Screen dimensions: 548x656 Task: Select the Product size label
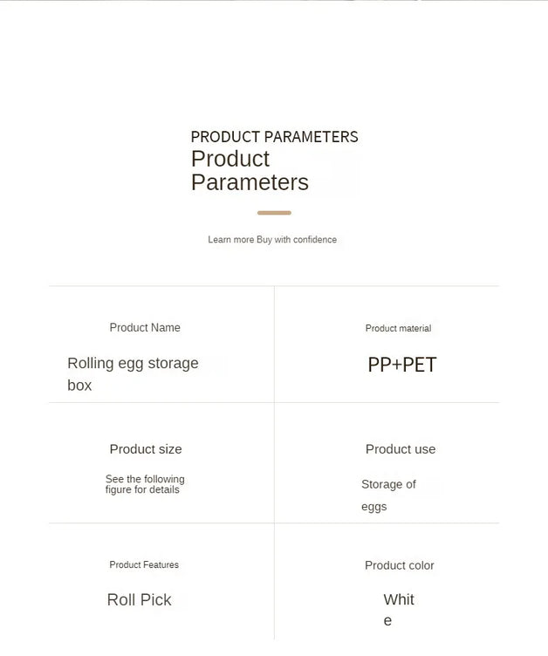[x=146, y=449]
